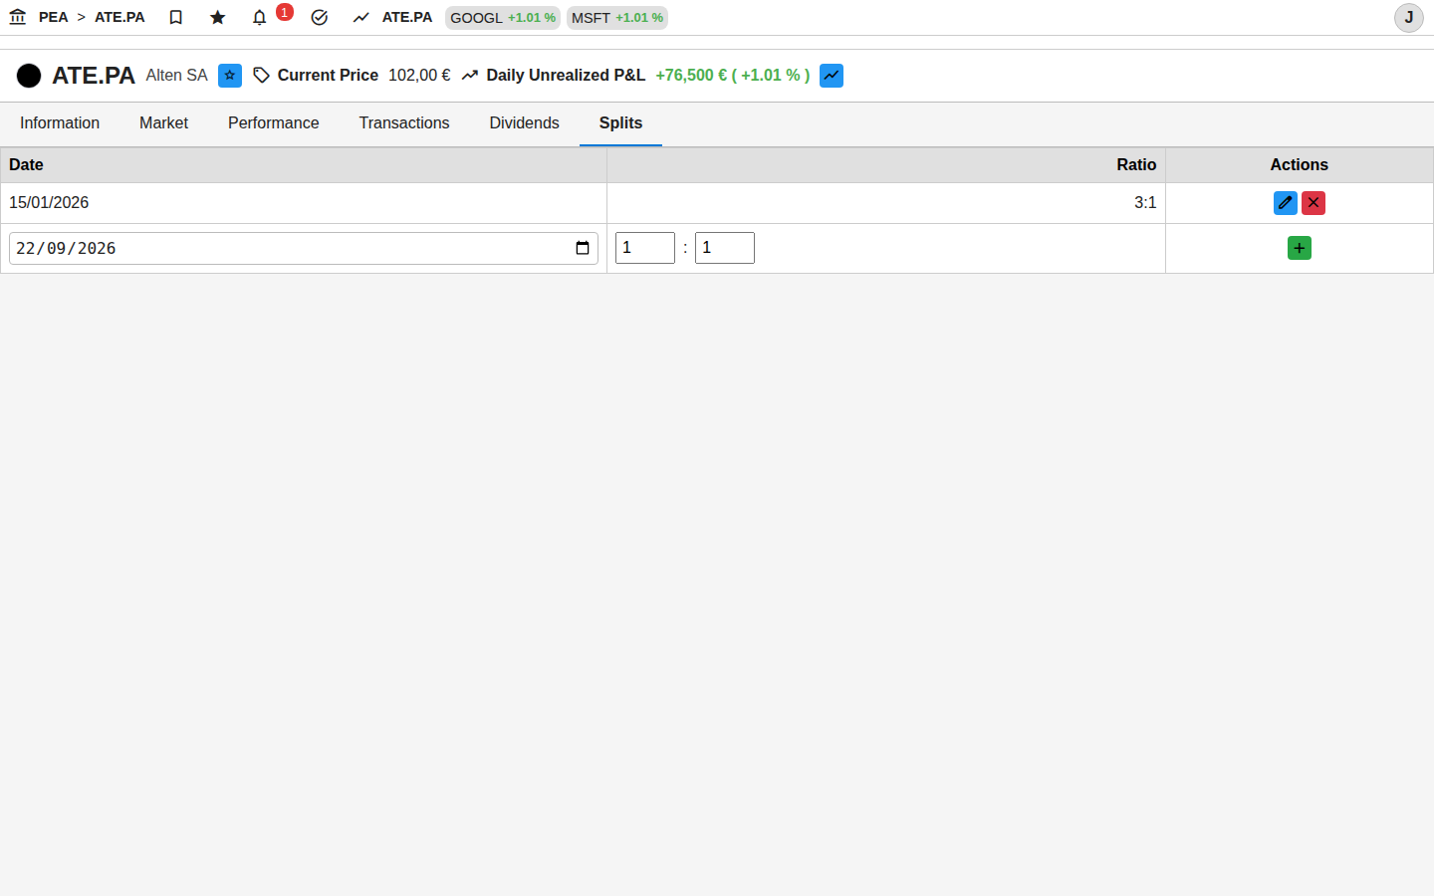1434x896 pixels.
Task: Click the price tag icon
Action: point(261,76)
